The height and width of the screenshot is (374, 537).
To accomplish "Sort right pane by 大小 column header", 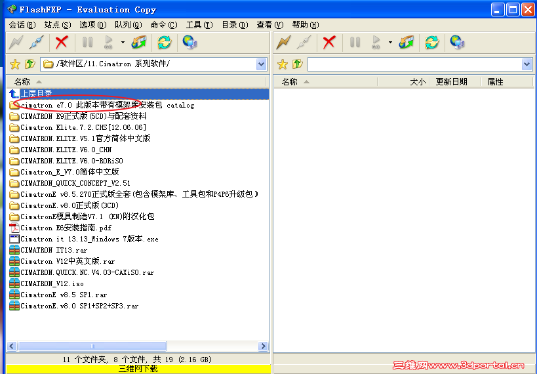I will click(404, 81).
